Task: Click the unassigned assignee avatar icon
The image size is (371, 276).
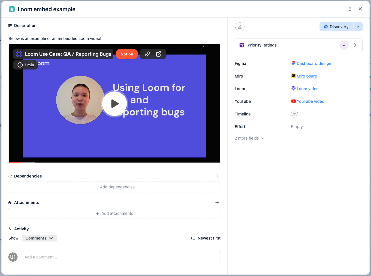Action: (x=240, y=27)
